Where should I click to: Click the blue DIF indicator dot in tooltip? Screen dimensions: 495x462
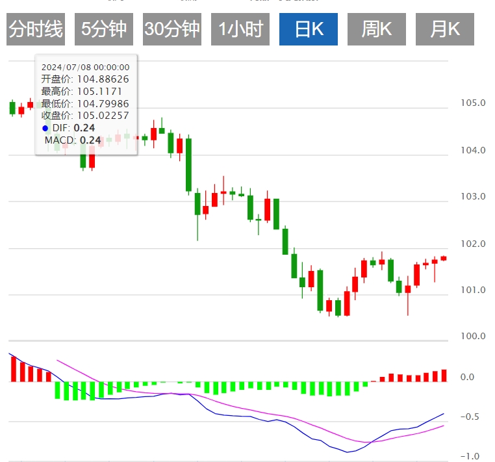pos(45,128)
